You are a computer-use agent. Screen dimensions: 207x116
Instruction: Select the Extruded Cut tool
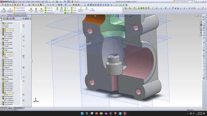[x=31, y=10]
